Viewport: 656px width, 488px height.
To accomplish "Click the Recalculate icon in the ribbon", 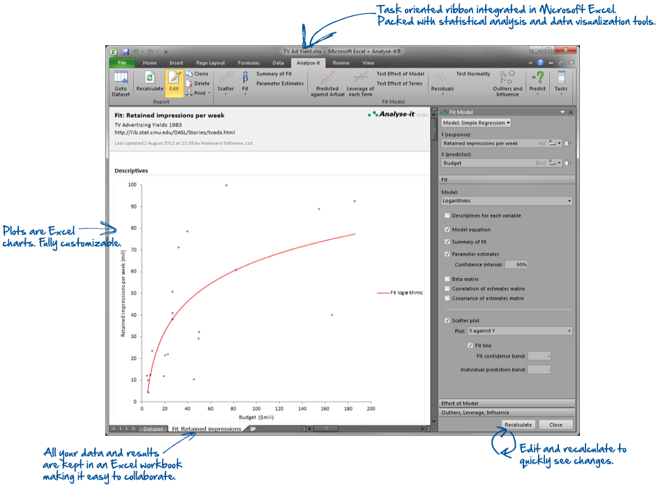I will [x=149, y=82].
